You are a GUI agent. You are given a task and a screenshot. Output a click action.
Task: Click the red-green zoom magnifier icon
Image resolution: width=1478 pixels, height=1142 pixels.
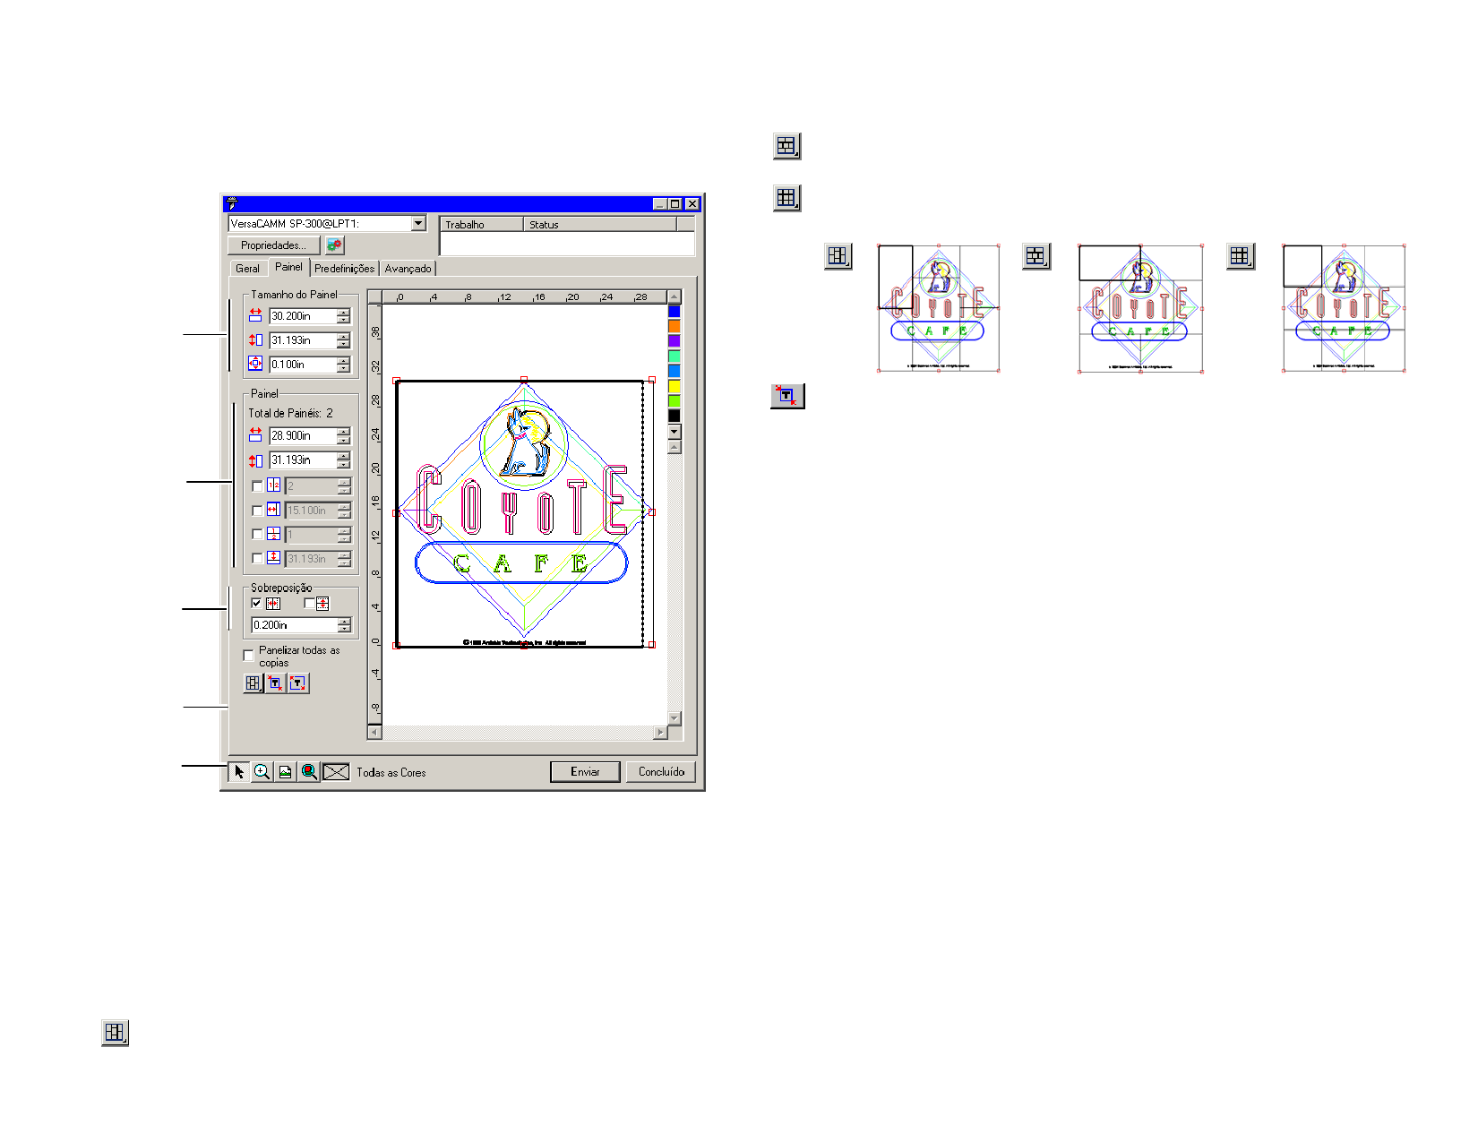point(309,772)
